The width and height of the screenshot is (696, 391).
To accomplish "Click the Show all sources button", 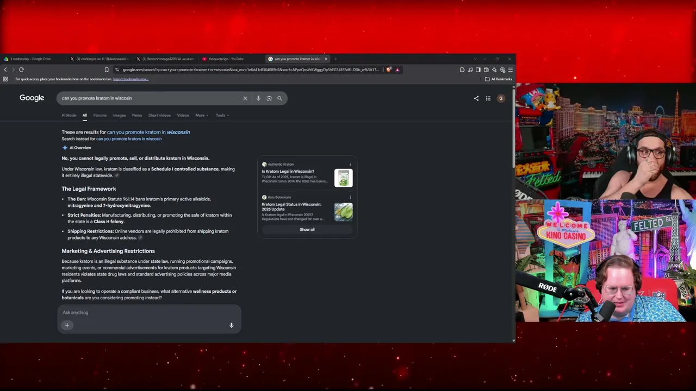I will pyautogui.click(x=307, y=230).
